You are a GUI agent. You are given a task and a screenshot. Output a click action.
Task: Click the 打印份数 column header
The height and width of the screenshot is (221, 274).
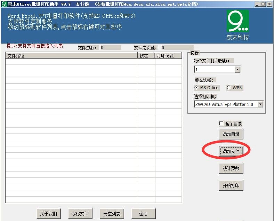click(x=168, y=55)
